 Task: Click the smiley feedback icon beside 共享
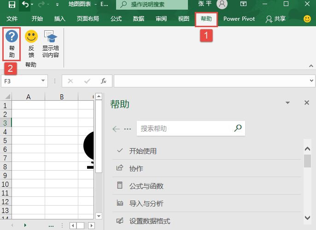307,19
